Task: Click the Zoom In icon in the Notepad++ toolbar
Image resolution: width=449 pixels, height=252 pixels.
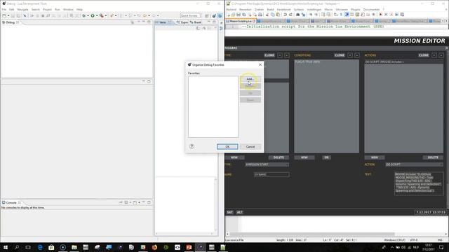Action: click(310, 15)
